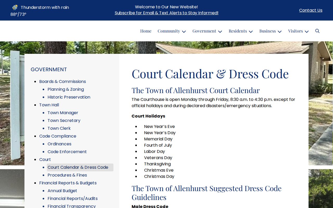Open the Visitors nav item
Viewport: 333px width, 208px height.
click(296, 31)
